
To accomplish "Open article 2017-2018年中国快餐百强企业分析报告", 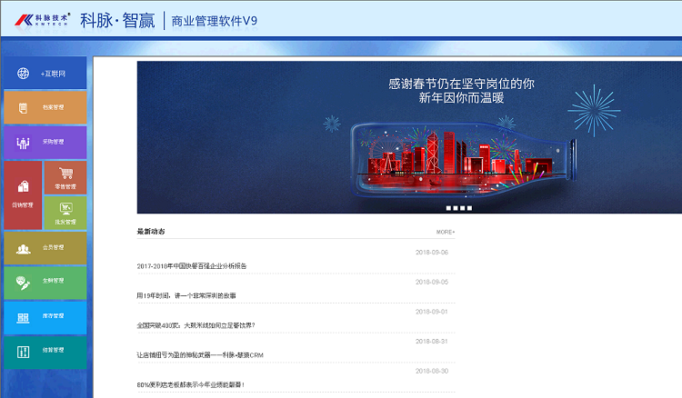I will click(x=192, y=266).
